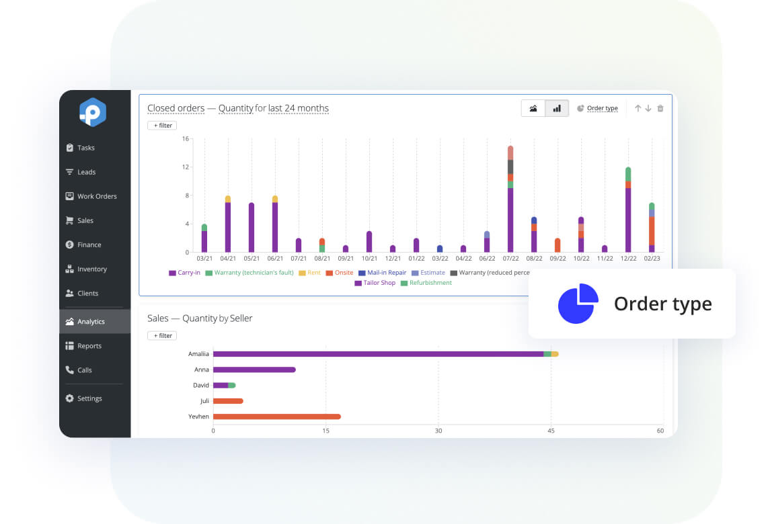Image resolution: width=768 pixels, height=524 pixels.
Task: Enable the bar chart view
Action: (556, 107)
